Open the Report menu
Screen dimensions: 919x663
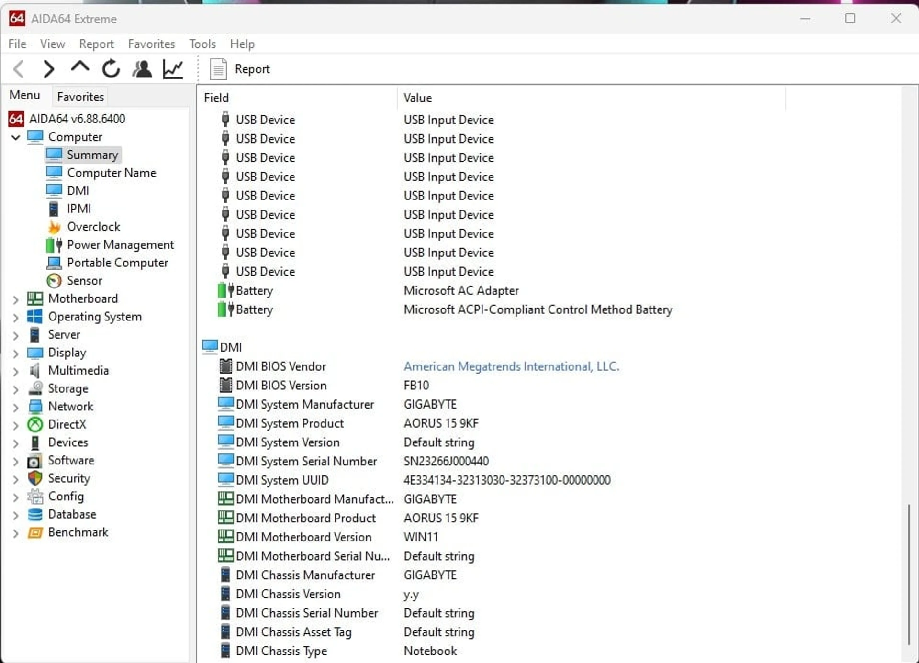click(96, 44)
